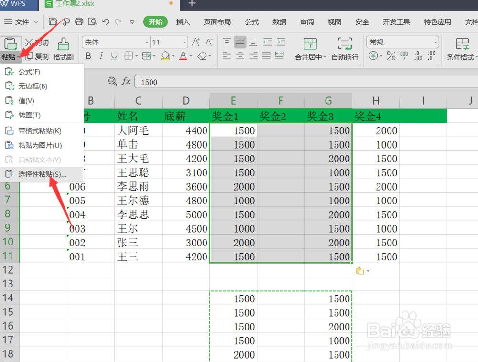Expand quick access toolbar customize arrow
Image resolution: width=478 pixels, height=362 pixels.
pyautogui.click(x=132, y=22)
